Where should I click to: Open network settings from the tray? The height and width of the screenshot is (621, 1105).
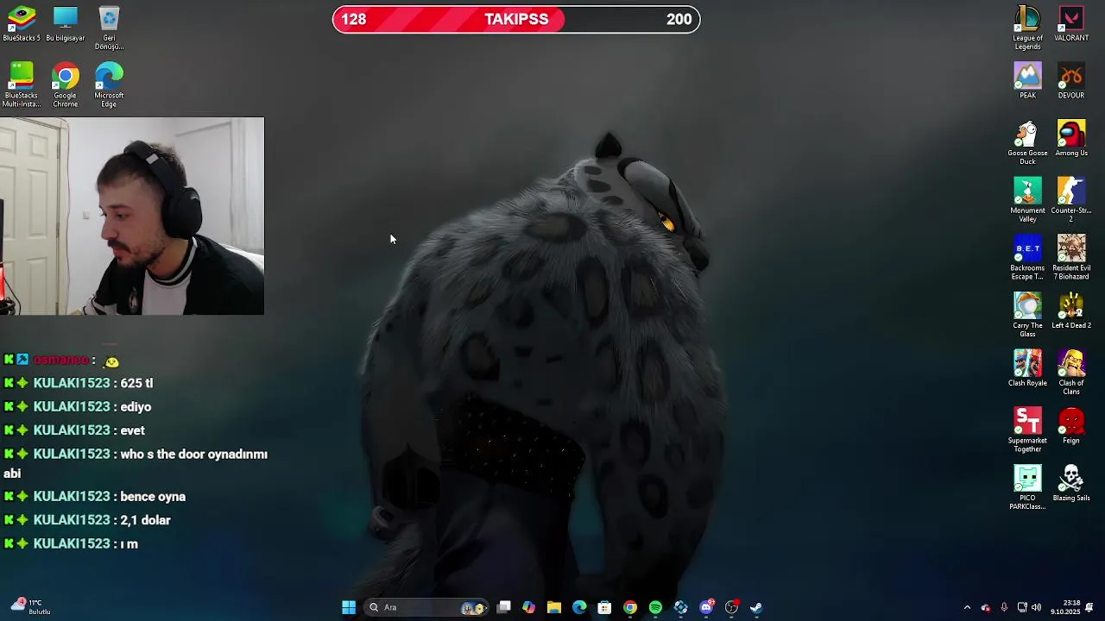point(1022,607)
